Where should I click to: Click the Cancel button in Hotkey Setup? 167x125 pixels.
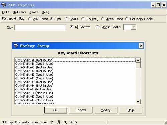point(81,110)
